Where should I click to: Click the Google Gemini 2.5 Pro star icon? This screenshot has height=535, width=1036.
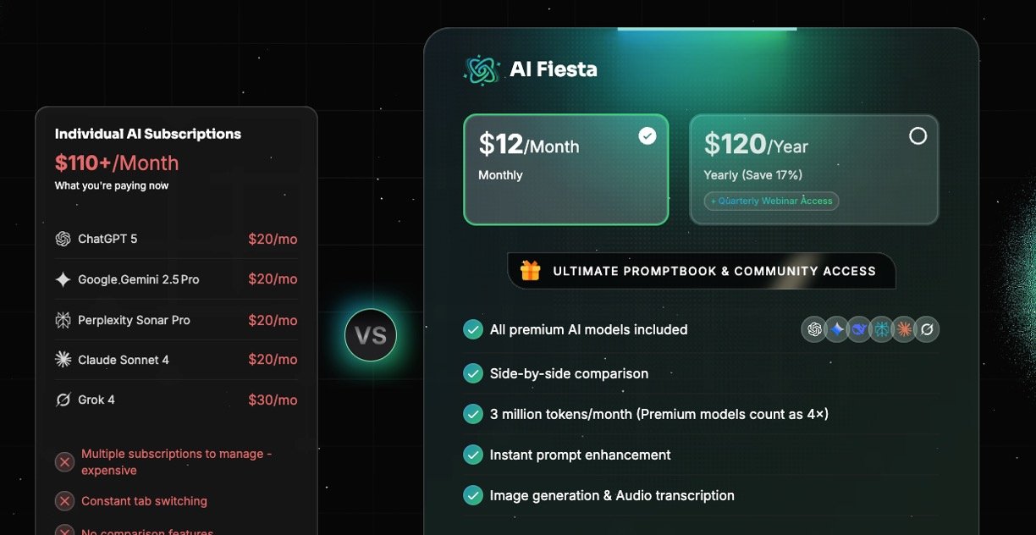click(63, 279)
